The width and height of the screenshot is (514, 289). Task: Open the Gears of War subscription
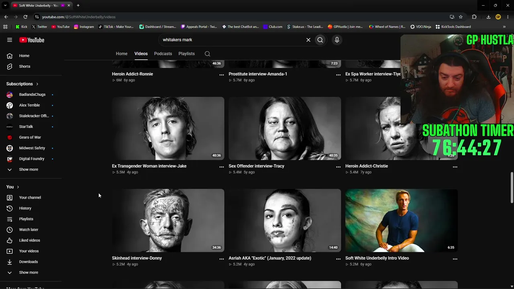31,137
